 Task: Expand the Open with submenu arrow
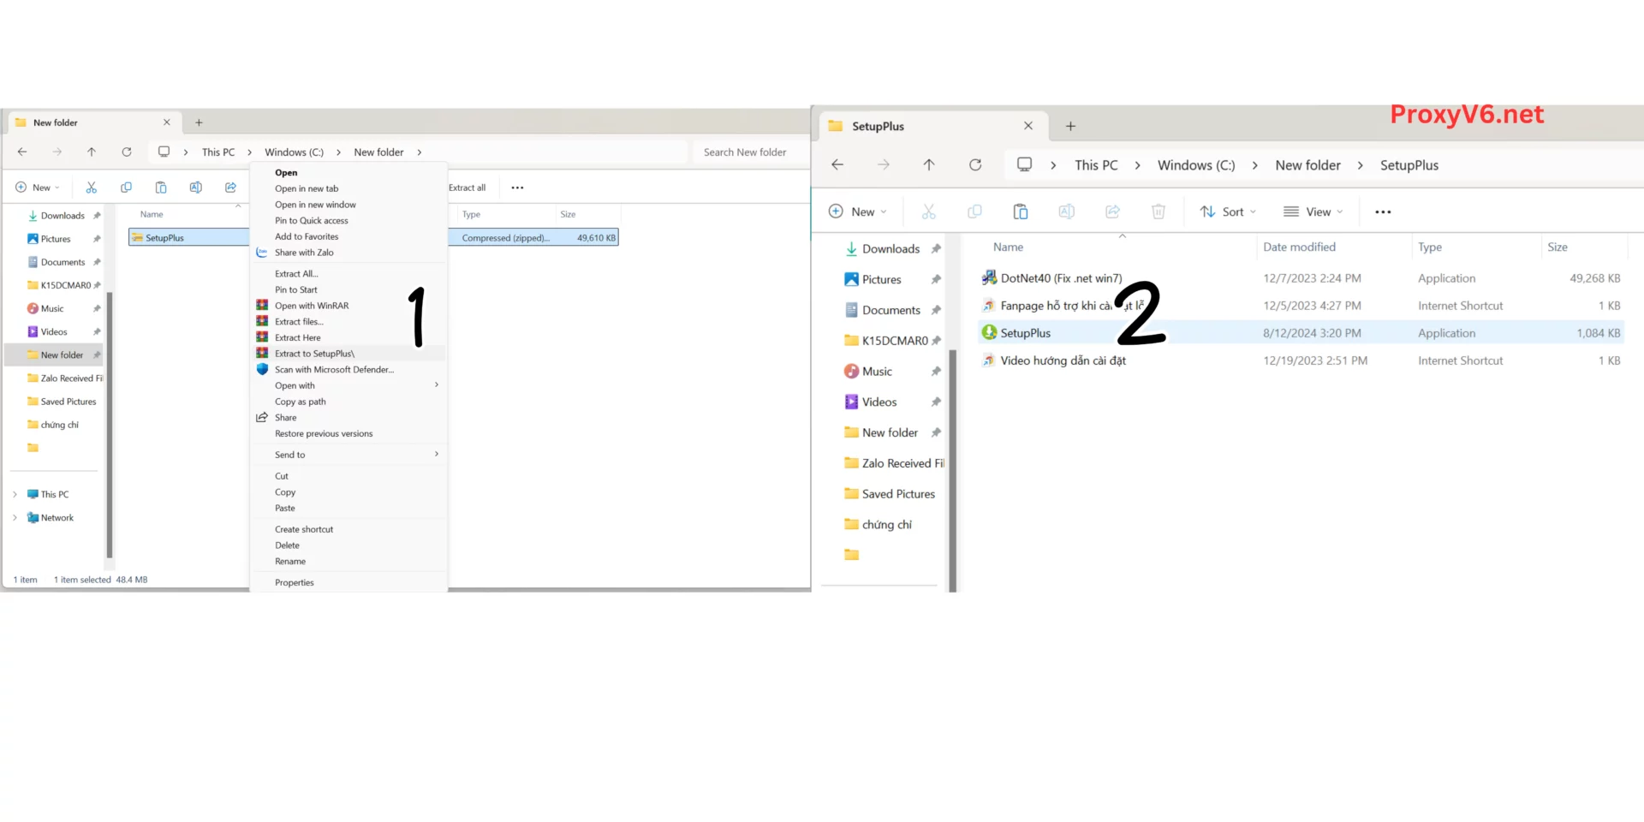437,385
